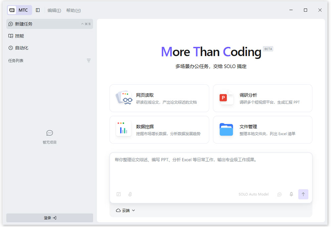Expand the 云端 environment dropdown
Viewport: 331px width, 227px height.
[125, 210]
